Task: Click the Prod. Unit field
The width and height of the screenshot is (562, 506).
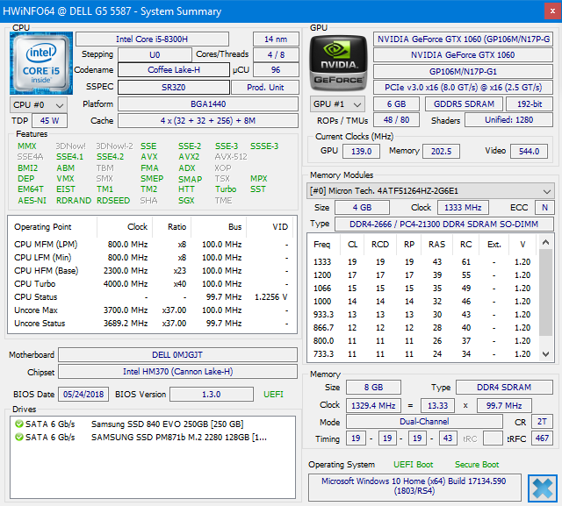Action: 265,88
